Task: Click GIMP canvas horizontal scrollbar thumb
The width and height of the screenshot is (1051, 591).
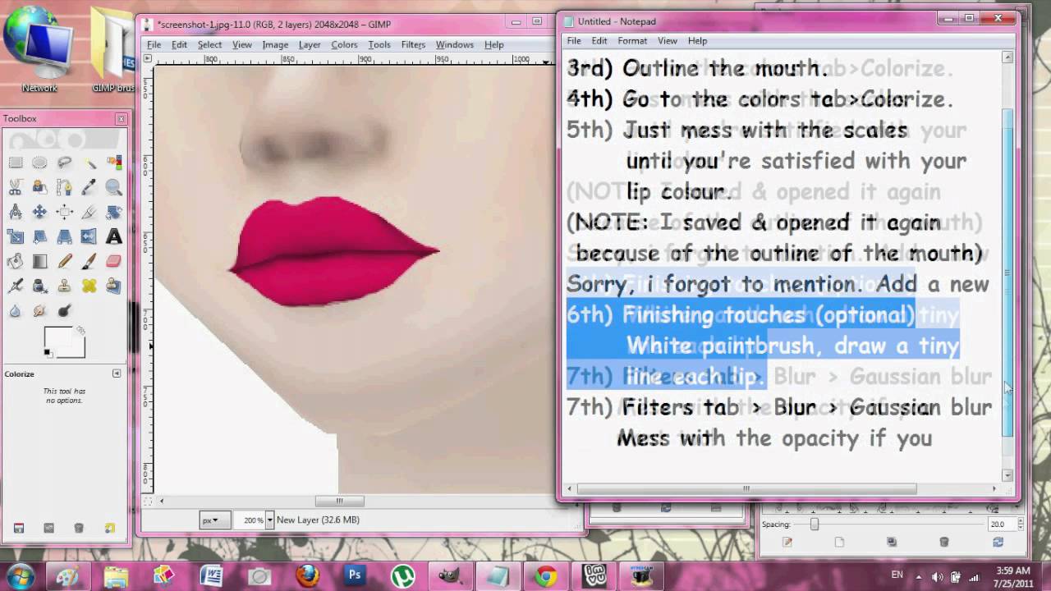Action: click(x=339, y=501)
